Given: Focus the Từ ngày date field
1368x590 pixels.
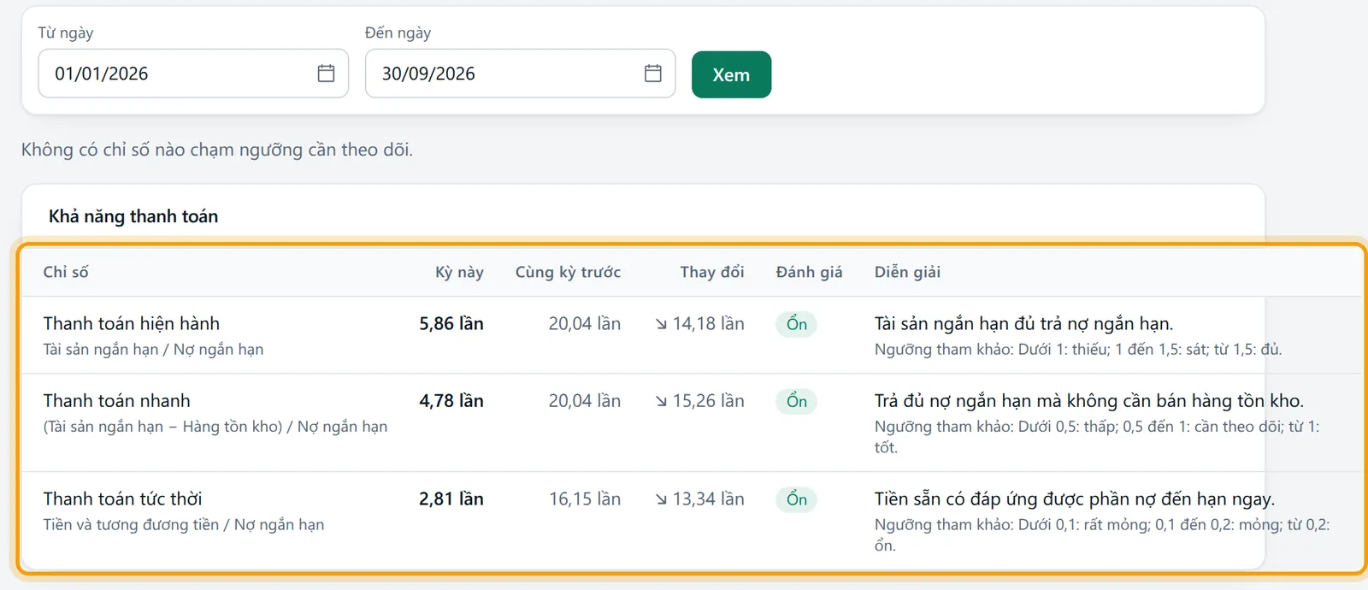Looking at the screenshot, I should (x=193, y=74).
